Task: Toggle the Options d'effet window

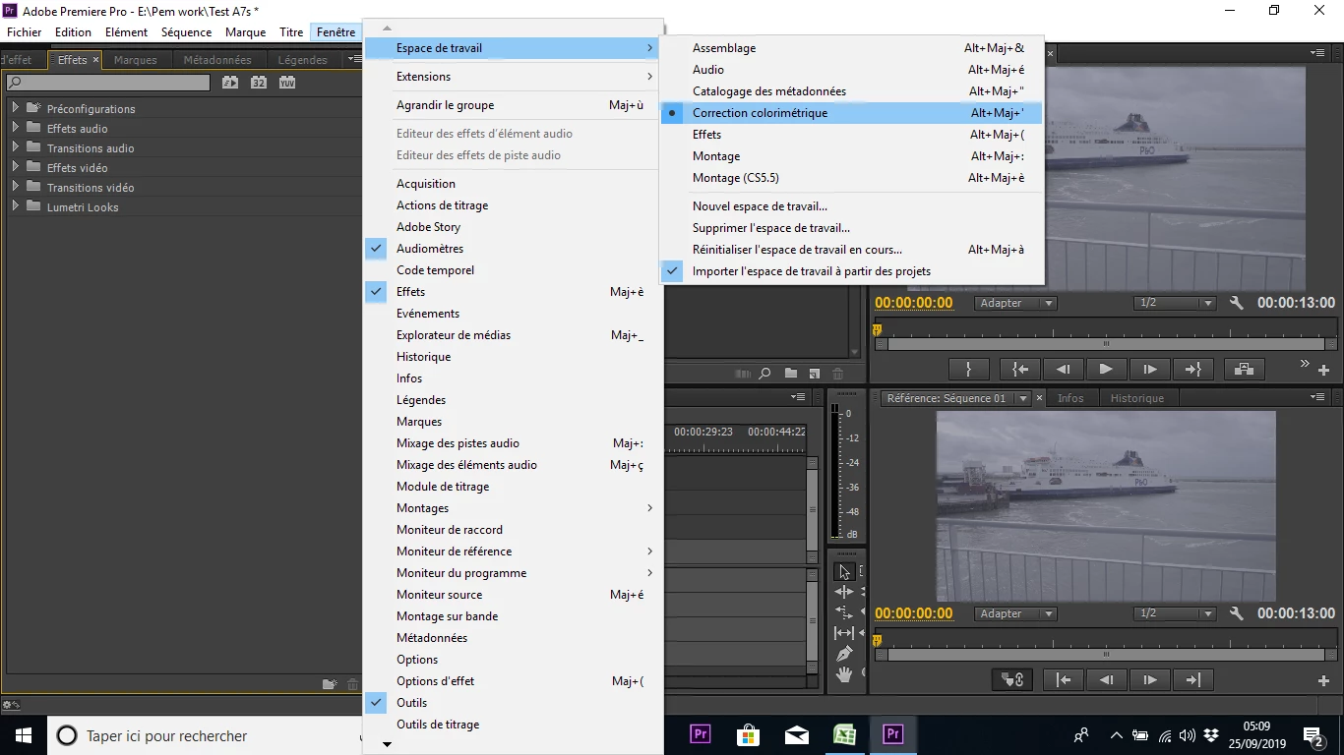Action: pos(513,681)
